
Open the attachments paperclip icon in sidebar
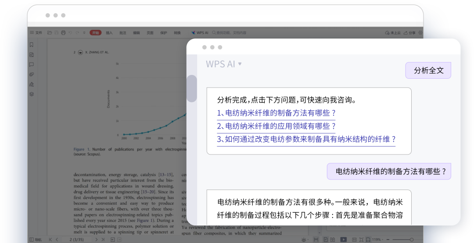[32, 74]
